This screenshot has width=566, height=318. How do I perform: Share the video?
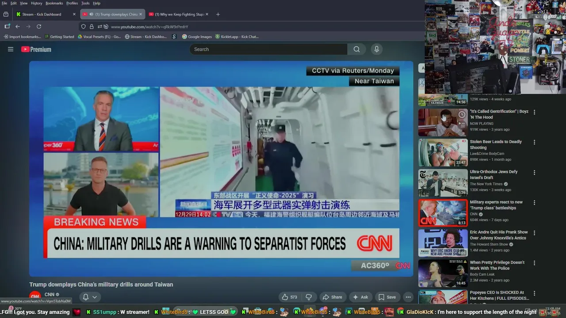333,297
